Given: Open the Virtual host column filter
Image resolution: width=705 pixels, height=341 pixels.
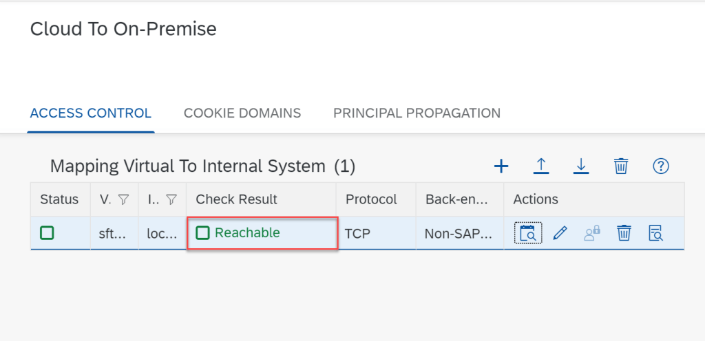Looking at the screenshot, I should point(123,199).
